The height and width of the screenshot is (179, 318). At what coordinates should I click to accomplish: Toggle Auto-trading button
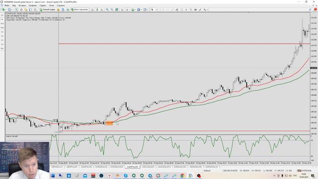[79, 9]
